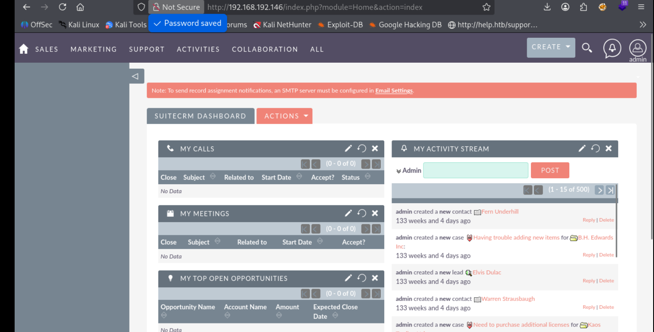Open the Email Settings link

394,91
